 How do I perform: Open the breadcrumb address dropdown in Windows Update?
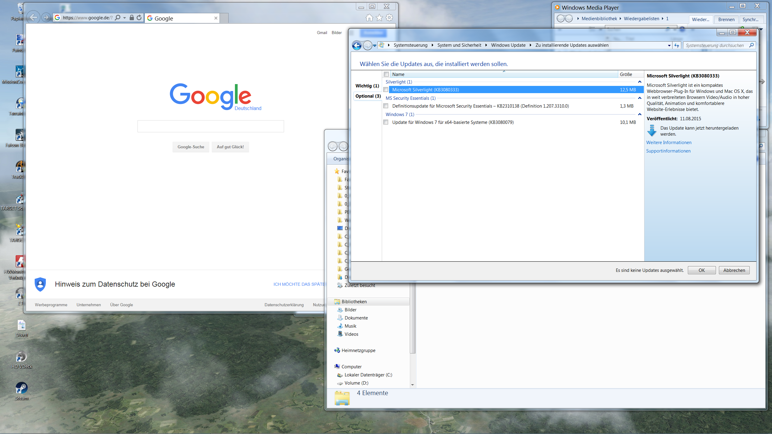[x=669, y=45]
